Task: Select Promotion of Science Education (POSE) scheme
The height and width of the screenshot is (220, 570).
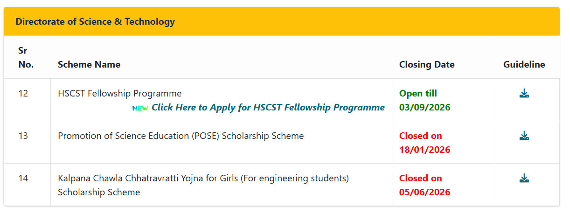Action: 181,136
